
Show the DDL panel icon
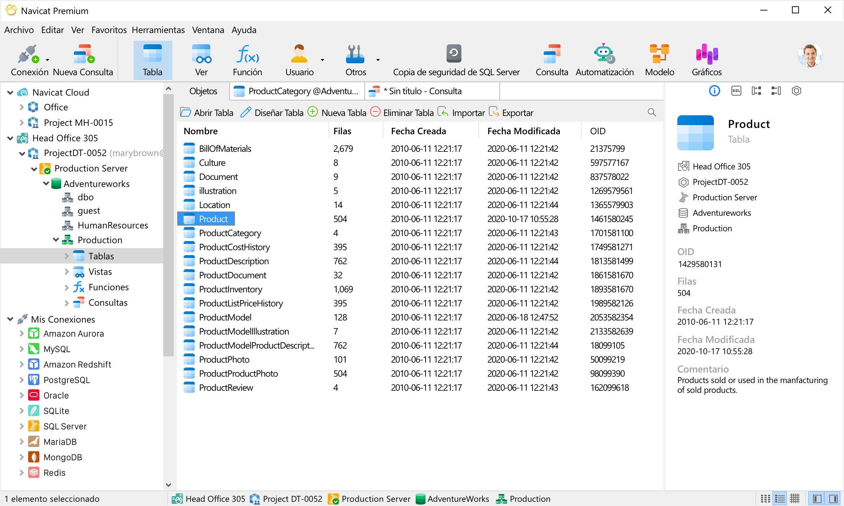[x=736, y=91]
